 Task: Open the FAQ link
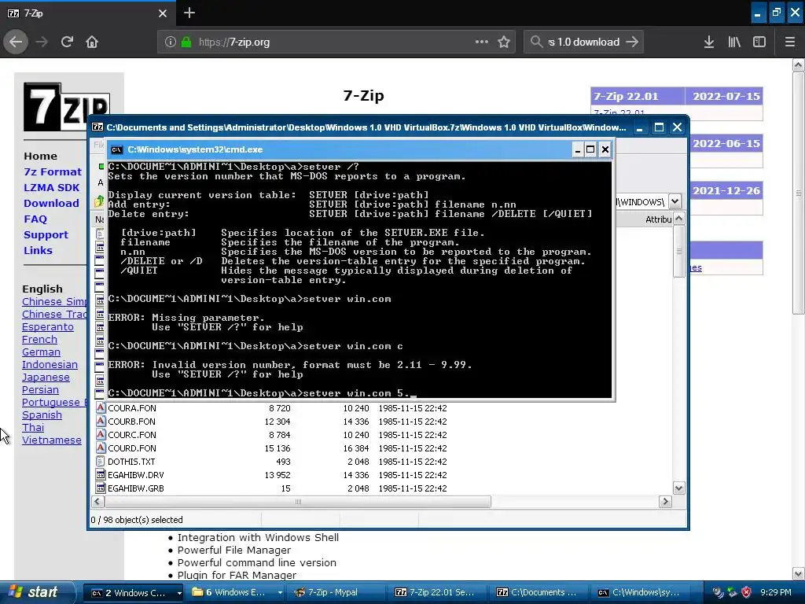point(35,219)
